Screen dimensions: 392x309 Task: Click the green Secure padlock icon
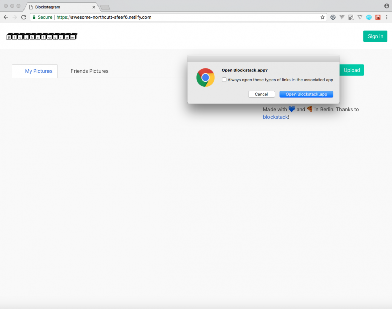point(34,17)
